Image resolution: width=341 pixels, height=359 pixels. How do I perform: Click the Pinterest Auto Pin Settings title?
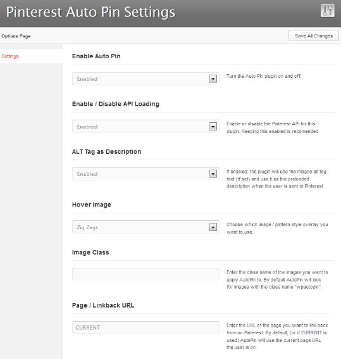point(90,12)
